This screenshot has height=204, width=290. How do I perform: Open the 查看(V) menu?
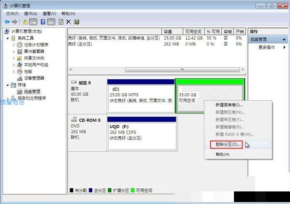pos(49,14)
